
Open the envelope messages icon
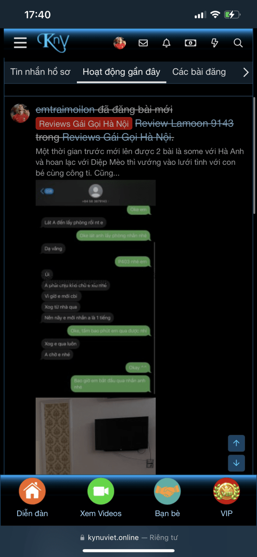[143, 43]
